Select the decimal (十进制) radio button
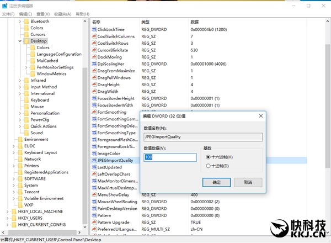 click(x=208, y=166)
